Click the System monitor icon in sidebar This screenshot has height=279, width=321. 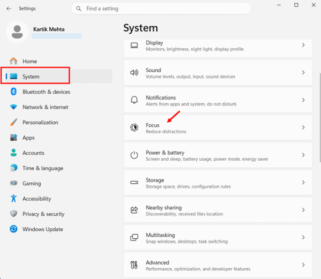(13, 77)
